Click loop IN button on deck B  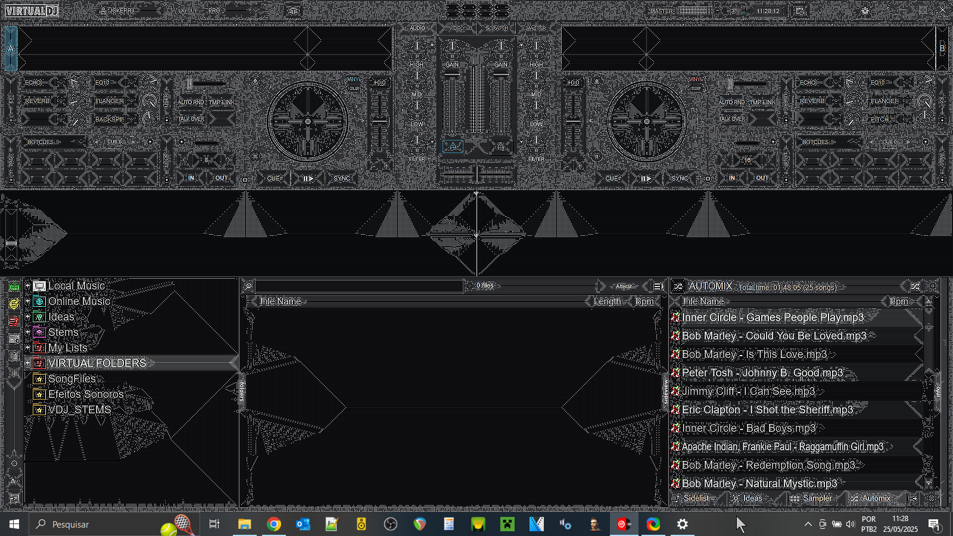732,178
